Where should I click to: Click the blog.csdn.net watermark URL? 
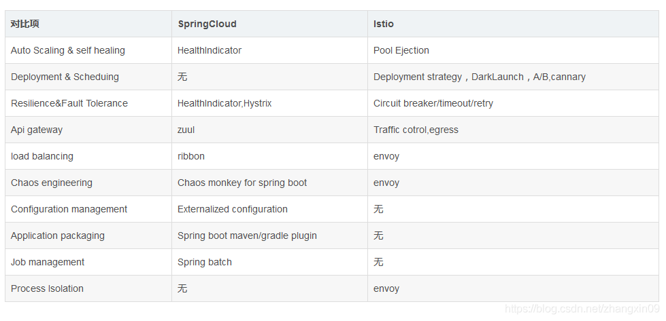(582, 309)
